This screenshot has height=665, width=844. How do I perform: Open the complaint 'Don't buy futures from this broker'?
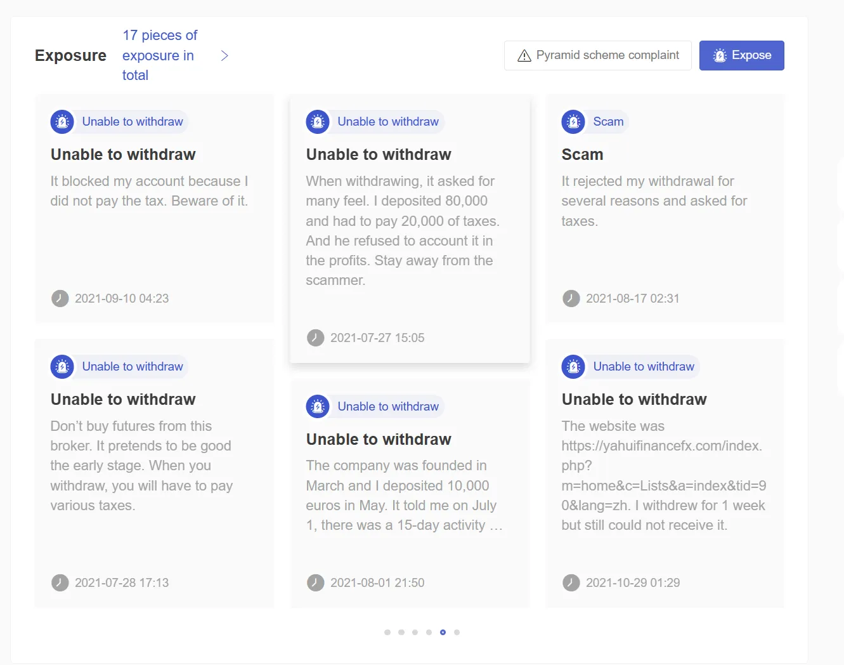coord(142,466)
